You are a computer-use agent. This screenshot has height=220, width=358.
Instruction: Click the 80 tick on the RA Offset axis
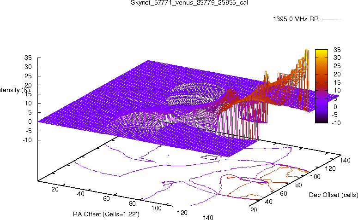[132, 203]
